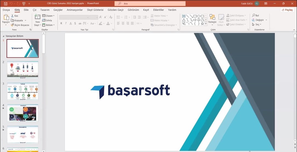The height and width of the screenshot is (152, 297).
Task: Toggle text shadow (S)
Action: 75,24
